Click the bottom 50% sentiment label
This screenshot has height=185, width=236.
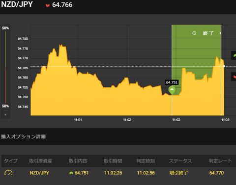click(x=5, y=106)
